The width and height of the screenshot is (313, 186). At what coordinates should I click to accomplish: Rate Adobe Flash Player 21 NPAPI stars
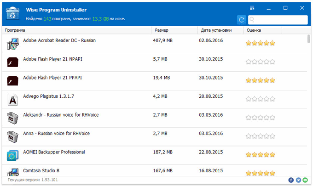pos(261,62)
